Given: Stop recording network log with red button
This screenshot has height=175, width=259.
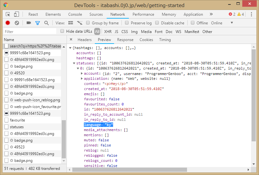Looking at the screenshot, I should tap(8, 23).
